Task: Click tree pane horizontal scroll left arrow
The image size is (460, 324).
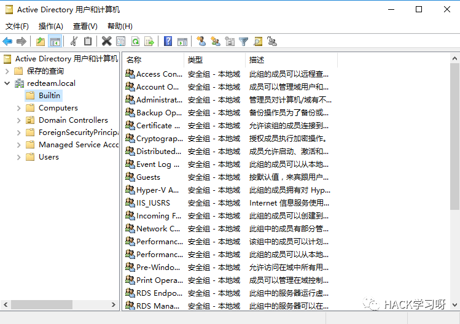Action: [6, 304]
